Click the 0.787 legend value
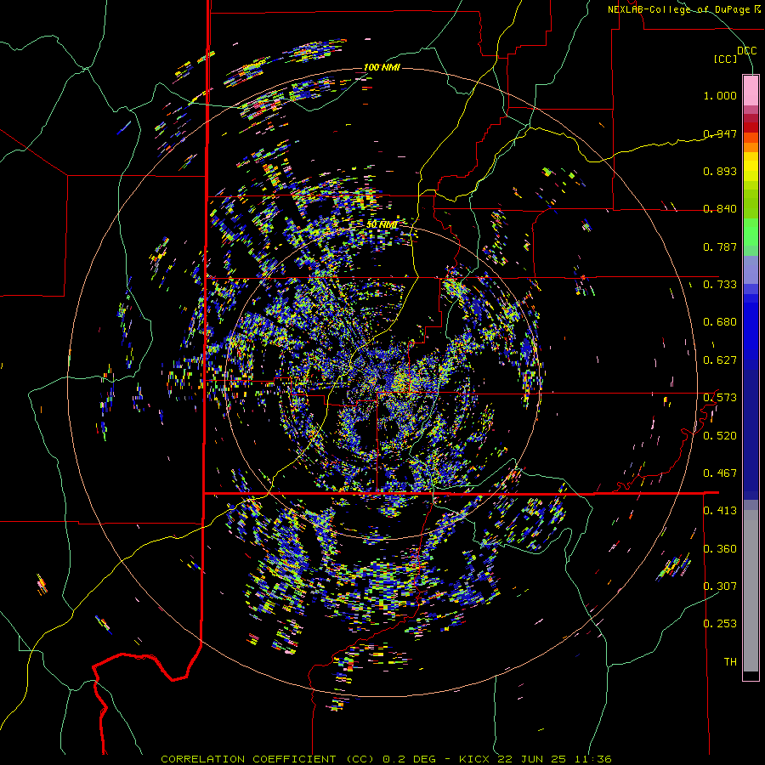This screenshot has height=765, width=765. point(720,246)
